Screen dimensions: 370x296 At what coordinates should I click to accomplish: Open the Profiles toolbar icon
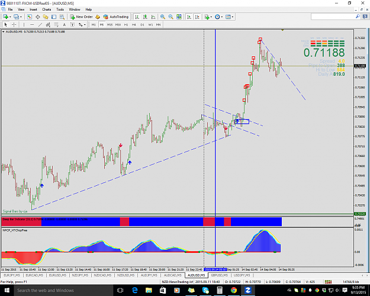tap(16, 17)
